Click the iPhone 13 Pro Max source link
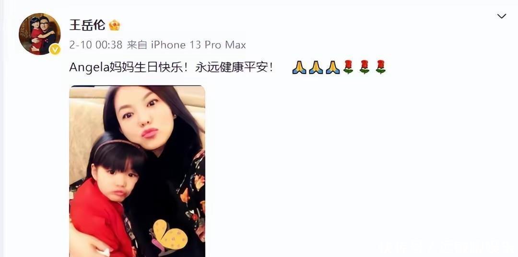518x257 pixels. (199, 45)
